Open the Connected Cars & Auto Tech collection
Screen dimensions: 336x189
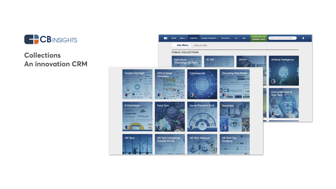coord(284,103)
